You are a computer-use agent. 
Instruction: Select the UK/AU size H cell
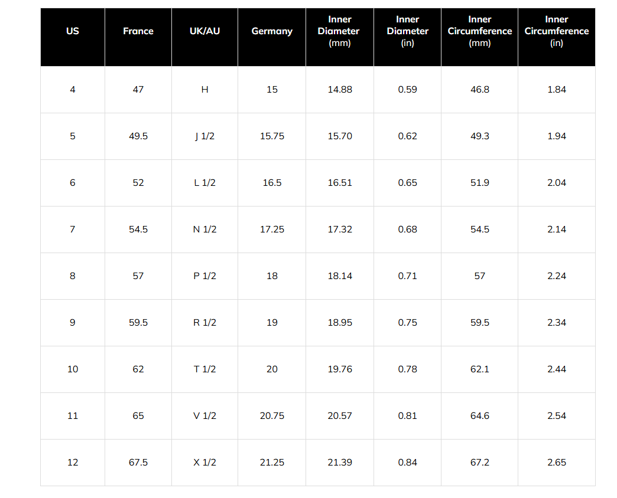pyautogui.click(x=204, y=90)
